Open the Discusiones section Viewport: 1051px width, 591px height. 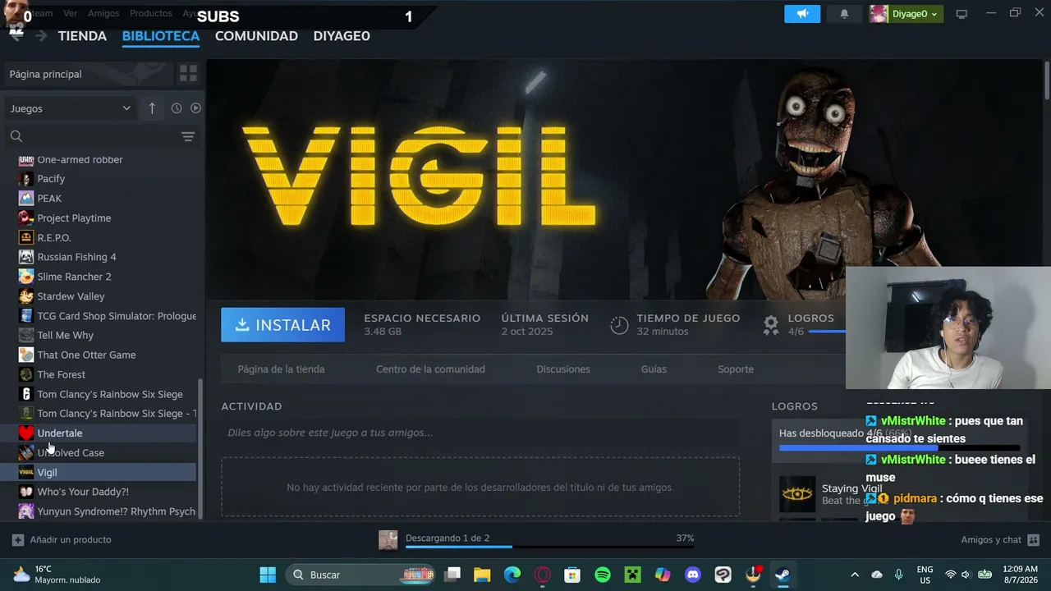(x=563, y=369)
